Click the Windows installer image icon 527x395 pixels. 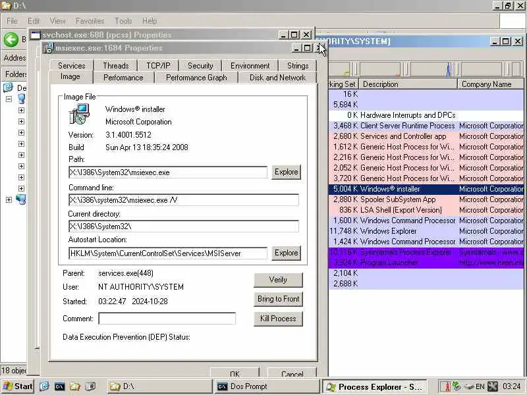tap(79, 114)
